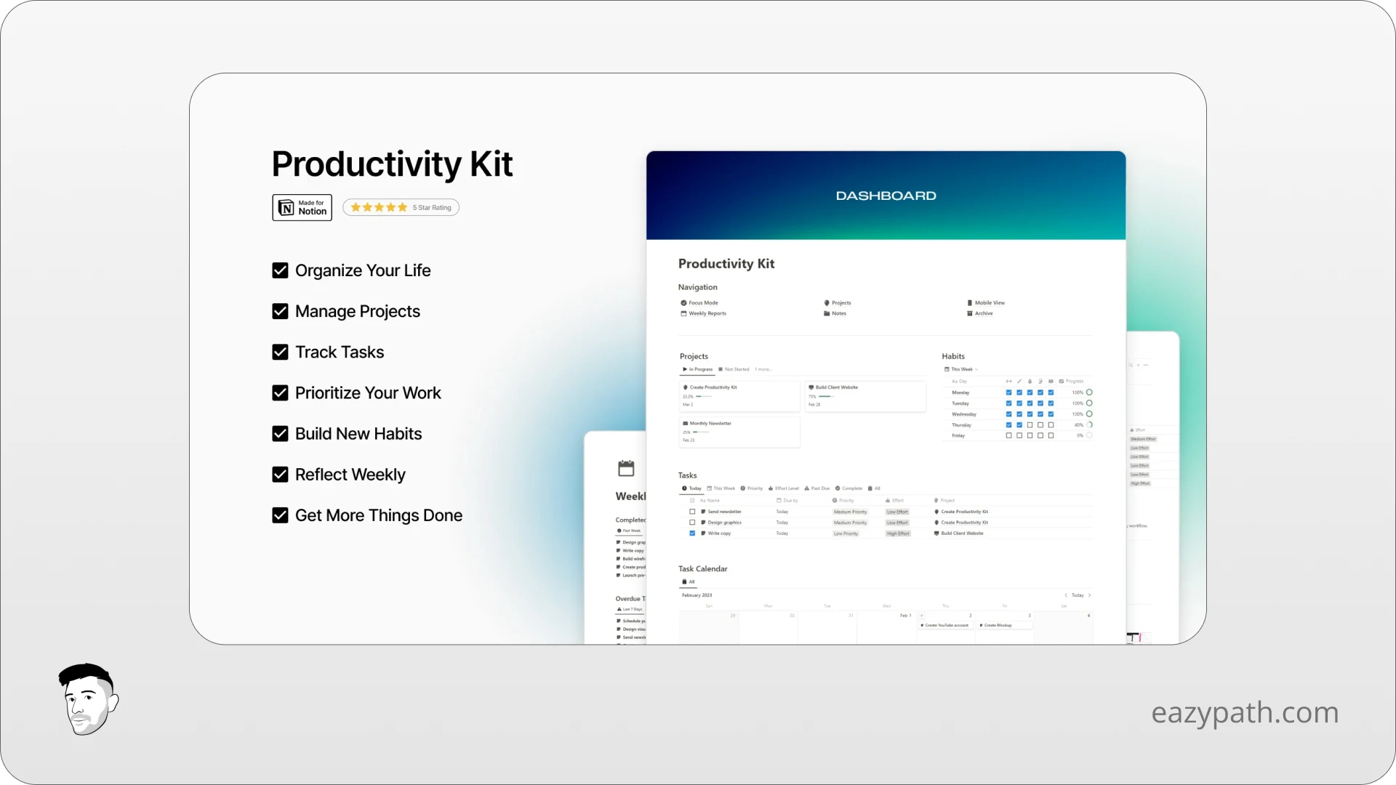Tick Thursday's last habit checkbox
This screenshot has height=785, width=1396.
pyautogui.click(x=1051, y=425)
